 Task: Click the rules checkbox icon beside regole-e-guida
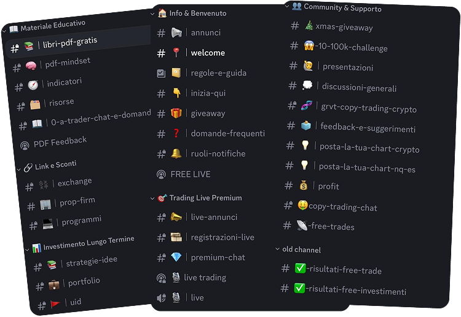[161, 73]
